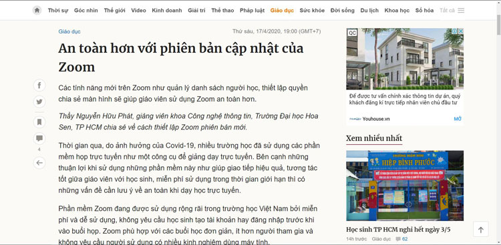Click the back-to-top arrow button
This screenshot has width=501, height=245.
[480, 230]
